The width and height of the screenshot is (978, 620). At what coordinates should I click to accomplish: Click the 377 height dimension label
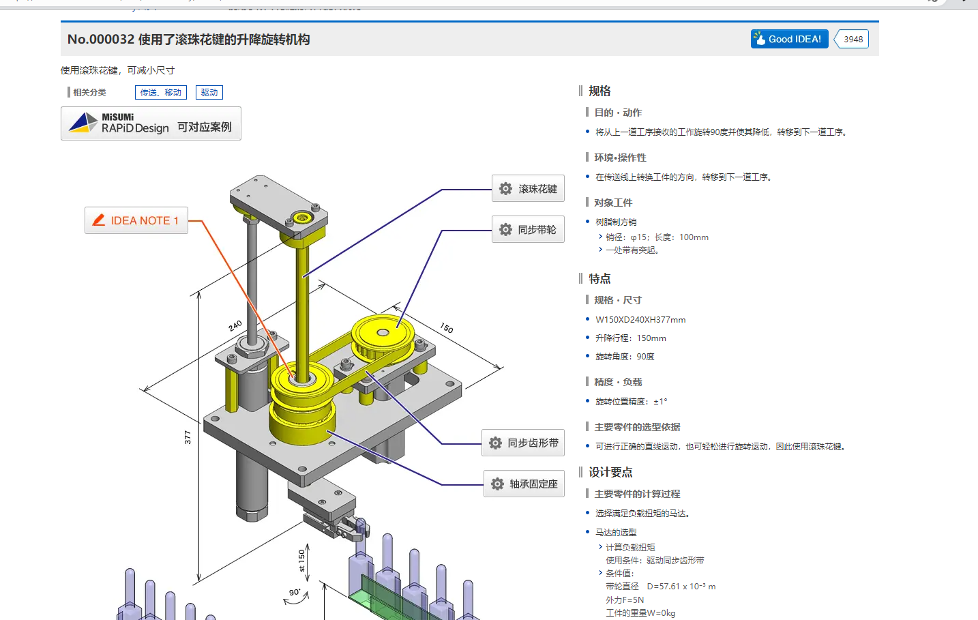tap(188, 438)
